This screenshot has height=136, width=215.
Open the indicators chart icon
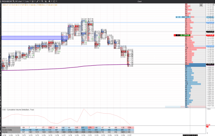coord(46,1)
